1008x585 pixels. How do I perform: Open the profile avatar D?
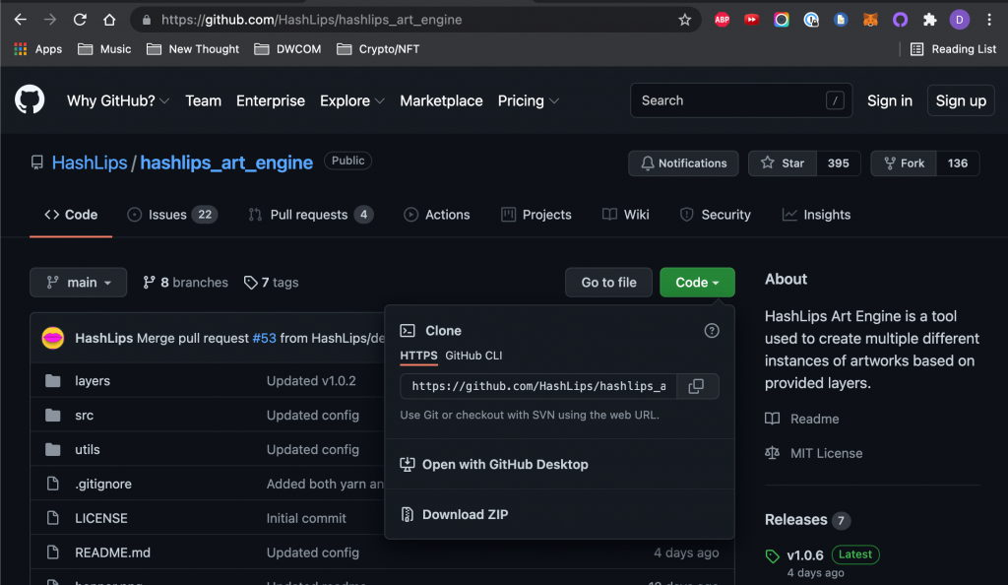pyautogui.click(x=959, y=20)
